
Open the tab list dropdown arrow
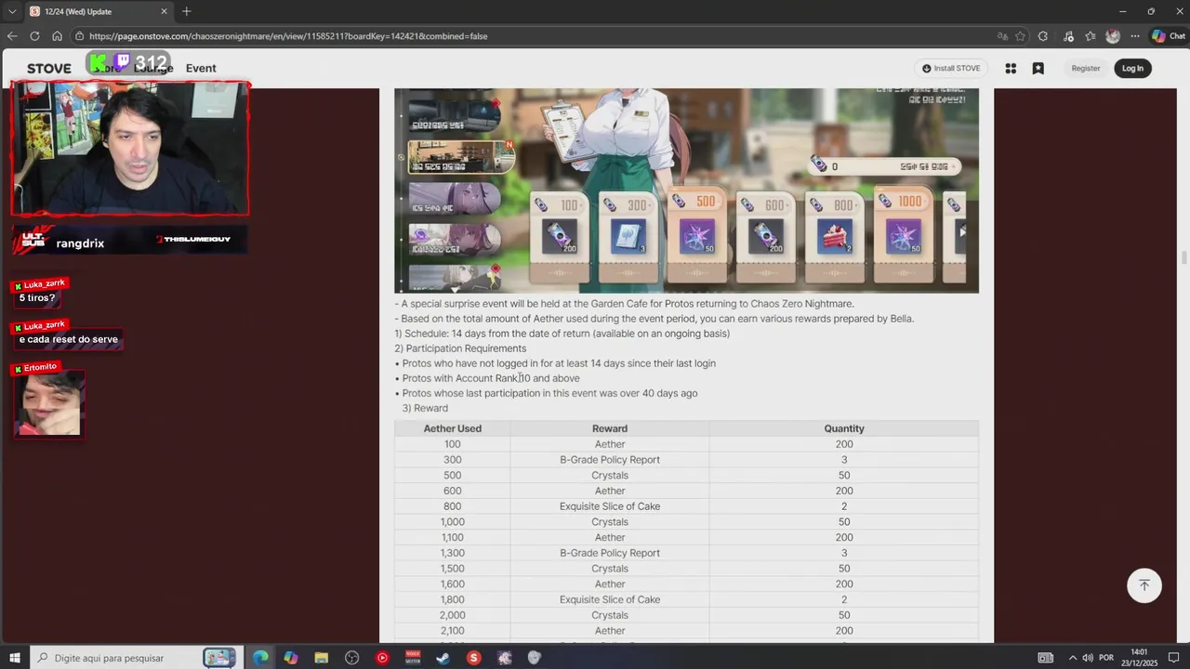click(x=11, y=11)
